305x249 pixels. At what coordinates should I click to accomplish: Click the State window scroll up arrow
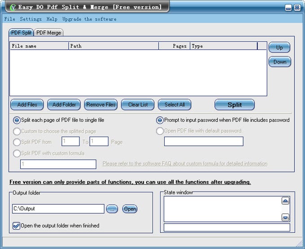click(285, 201)
